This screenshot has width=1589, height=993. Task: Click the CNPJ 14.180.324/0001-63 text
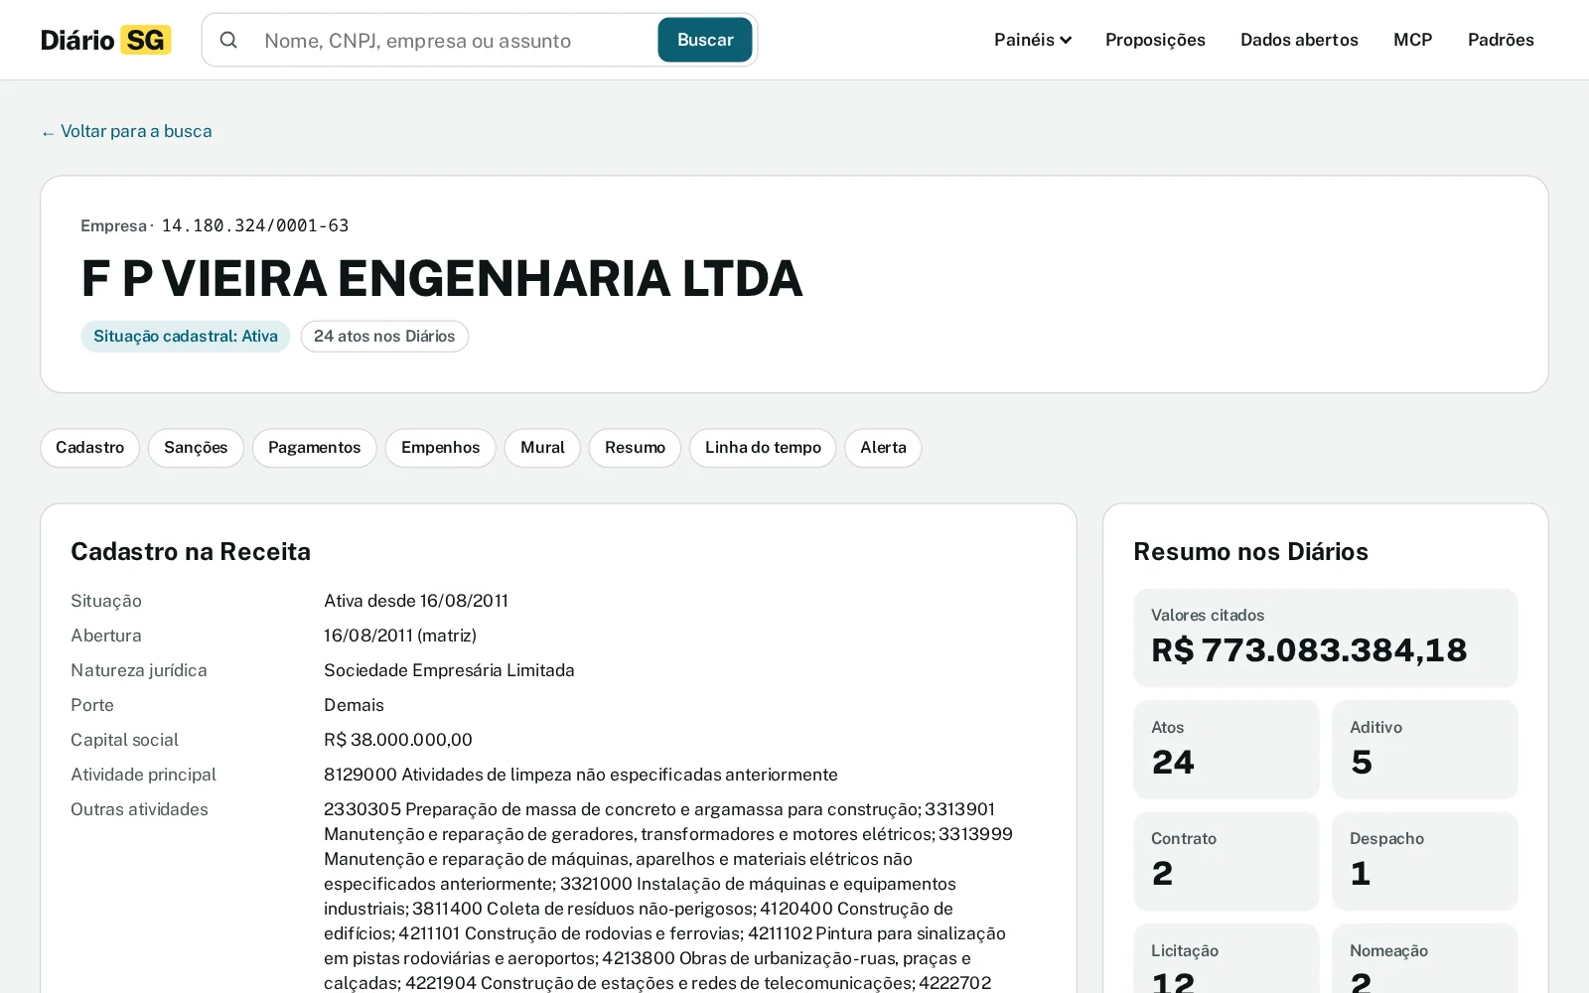click(255, 225)
